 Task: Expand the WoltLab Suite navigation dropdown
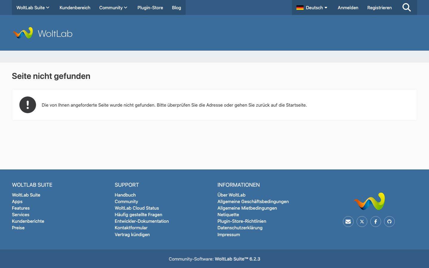point(33,7)
